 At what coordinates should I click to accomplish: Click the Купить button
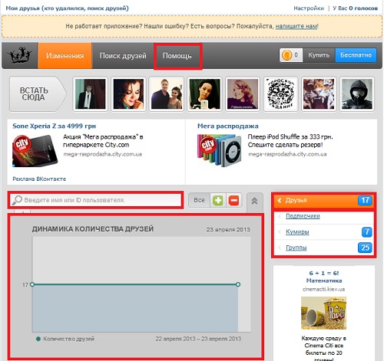[319, 55]
